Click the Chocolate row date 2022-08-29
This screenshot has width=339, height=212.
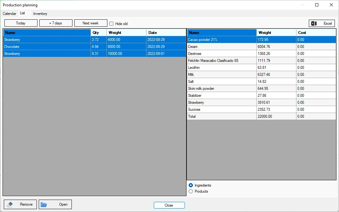(x=166, y=47)
